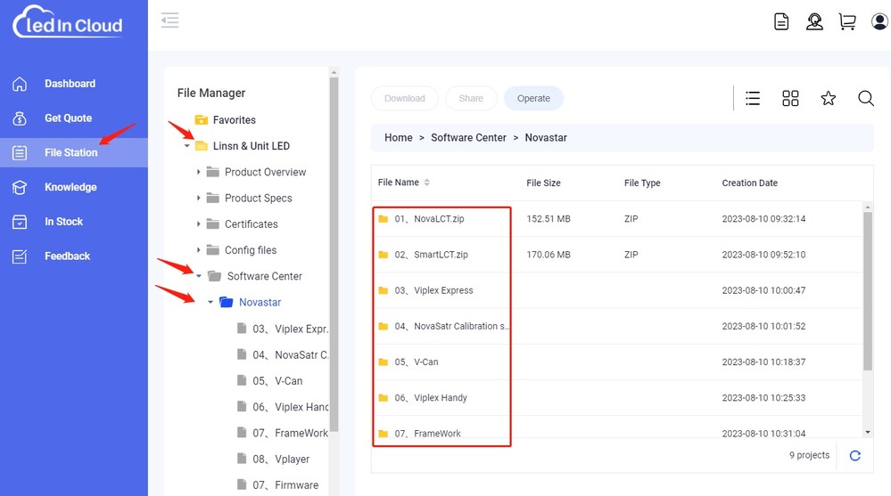Click the Share button

coord(471,98)
